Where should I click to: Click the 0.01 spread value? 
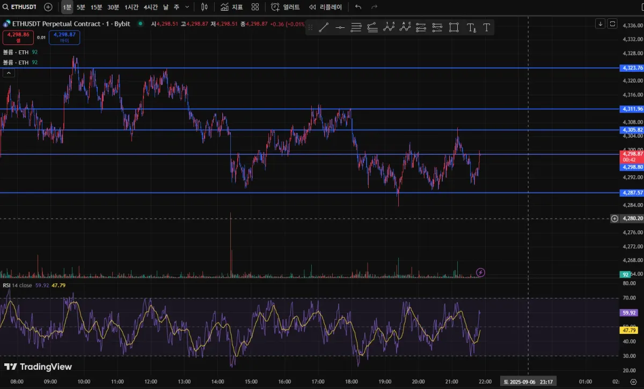[x=41, y=38]
